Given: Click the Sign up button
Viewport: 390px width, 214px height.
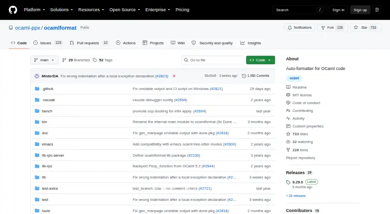Looking at the screenshot, I should (x=360, y=10).
